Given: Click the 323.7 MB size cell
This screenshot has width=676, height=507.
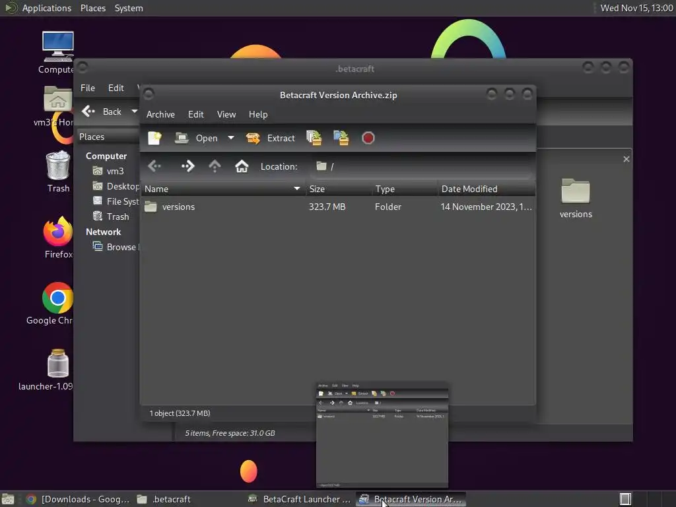Looking at the screenshot, I should point(327,207).
